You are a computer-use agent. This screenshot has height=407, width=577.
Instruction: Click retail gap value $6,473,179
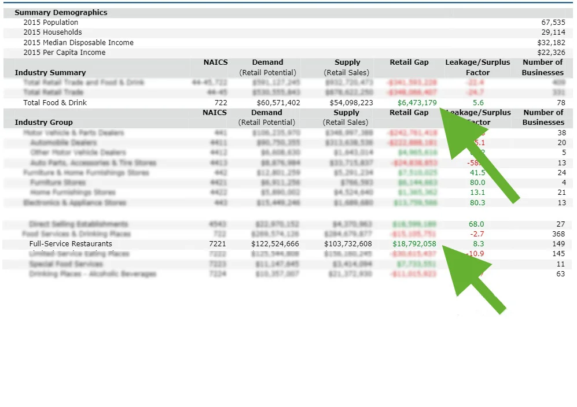[x=417, y=103]
